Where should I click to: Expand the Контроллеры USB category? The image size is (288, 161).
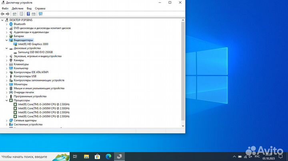[x=6, y=76]
